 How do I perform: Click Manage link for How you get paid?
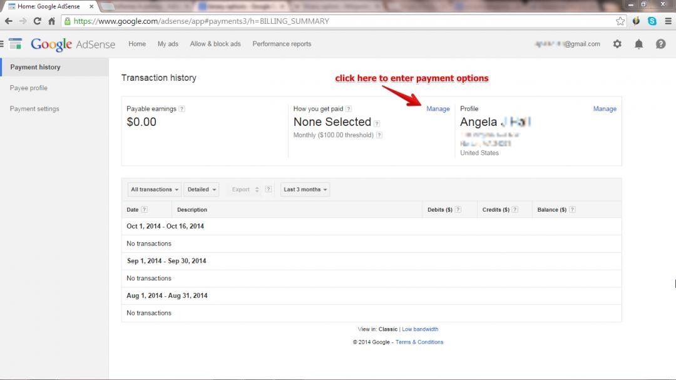coord(438,109)
